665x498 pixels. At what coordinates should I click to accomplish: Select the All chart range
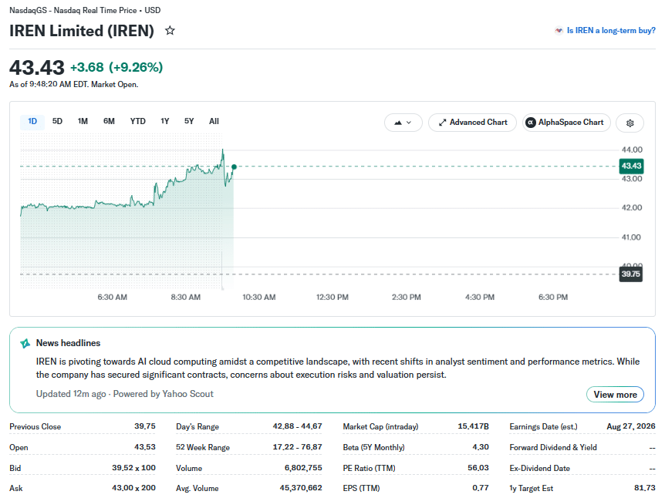[214, 121]
